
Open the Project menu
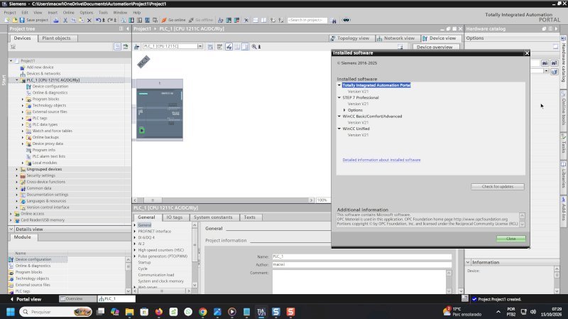[x=10, y=12]
